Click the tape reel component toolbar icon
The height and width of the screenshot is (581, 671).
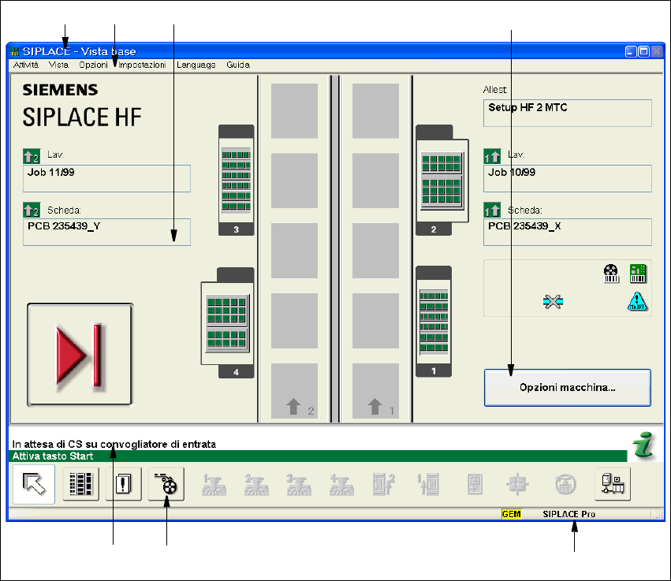(x=166, y=484)
